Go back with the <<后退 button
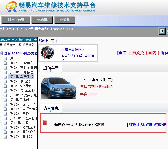 (42, 20)
